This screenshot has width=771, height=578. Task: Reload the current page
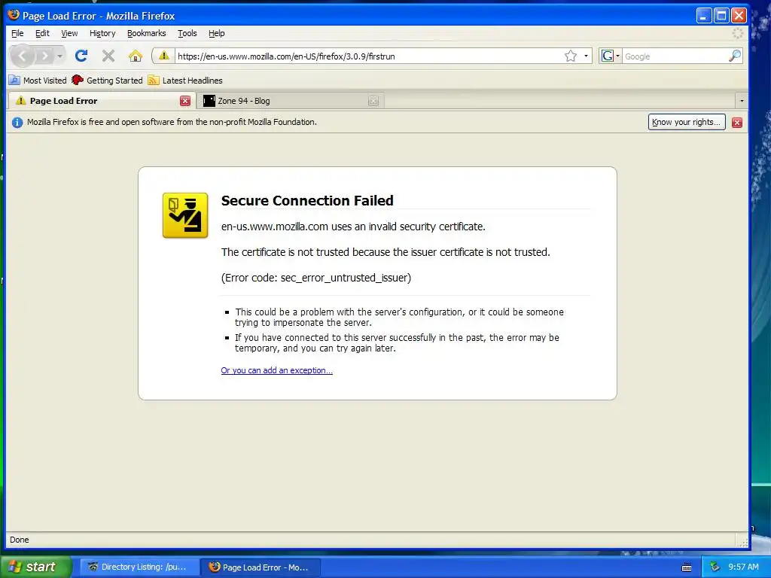tap(81, 56)
